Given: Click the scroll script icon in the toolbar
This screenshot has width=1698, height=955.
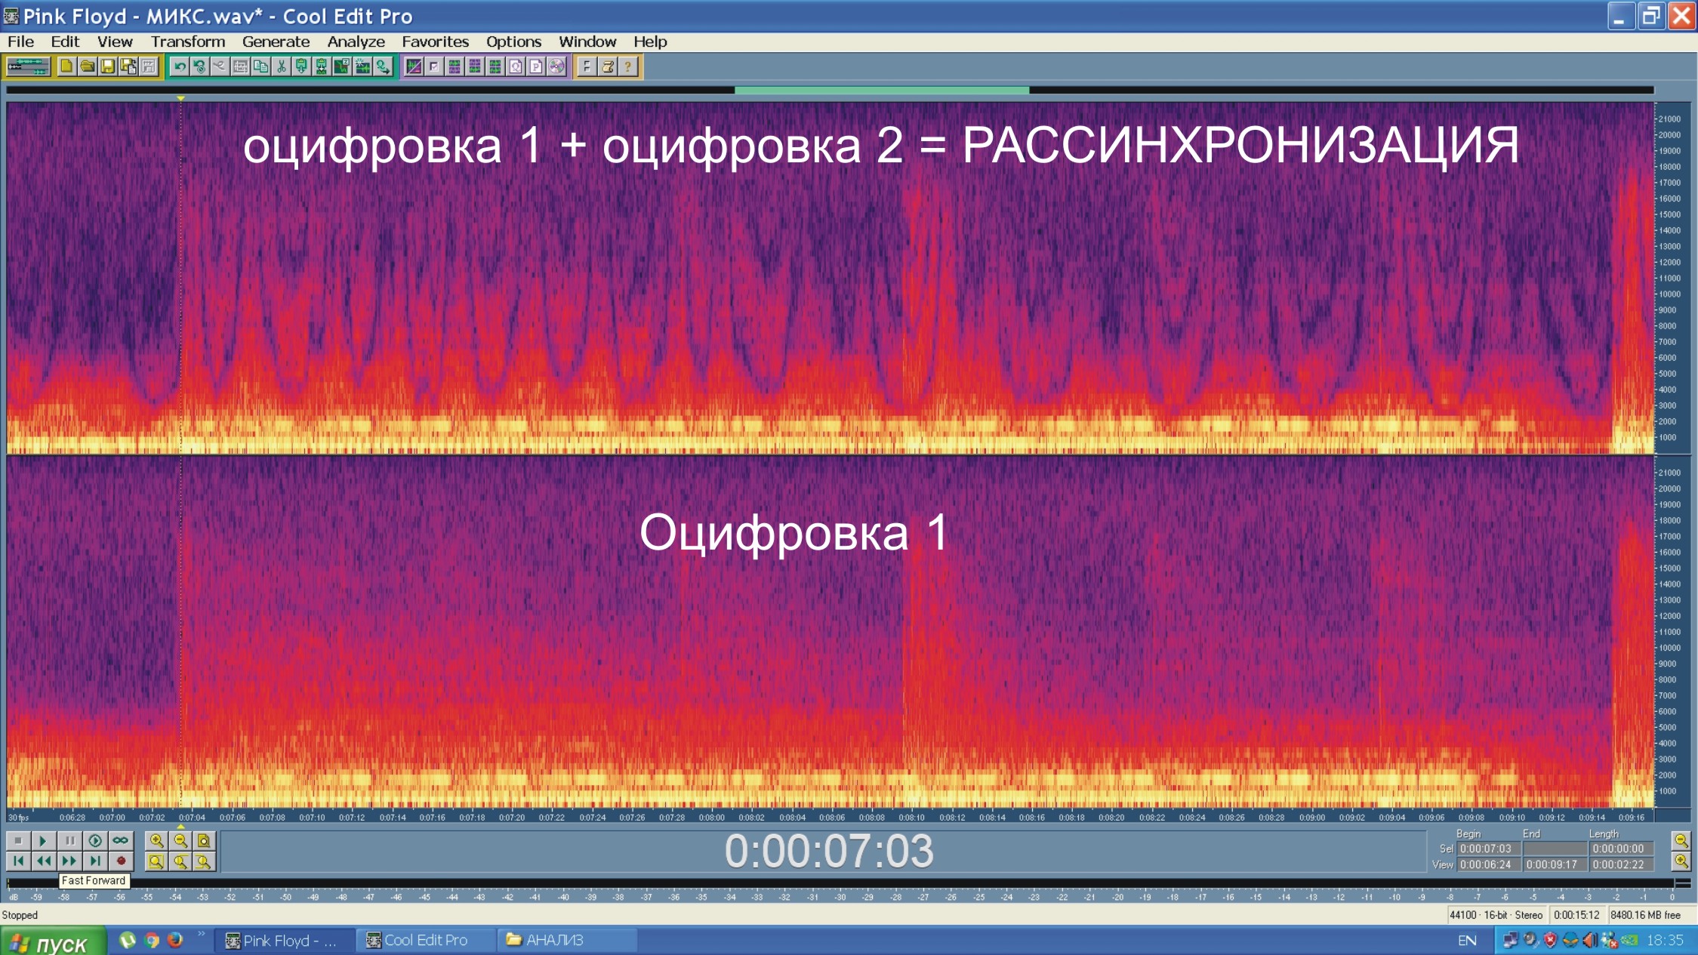Looking at the screenshot, I should click(x=607, y=67).
